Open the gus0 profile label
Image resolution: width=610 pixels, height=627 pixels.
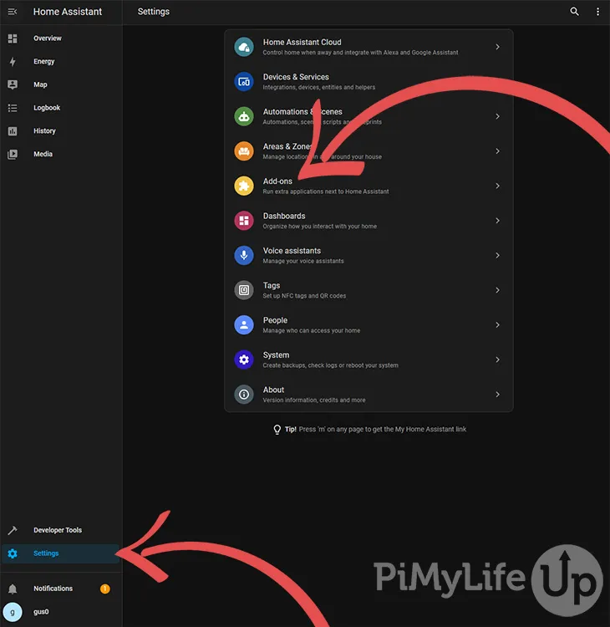point(41,612)
